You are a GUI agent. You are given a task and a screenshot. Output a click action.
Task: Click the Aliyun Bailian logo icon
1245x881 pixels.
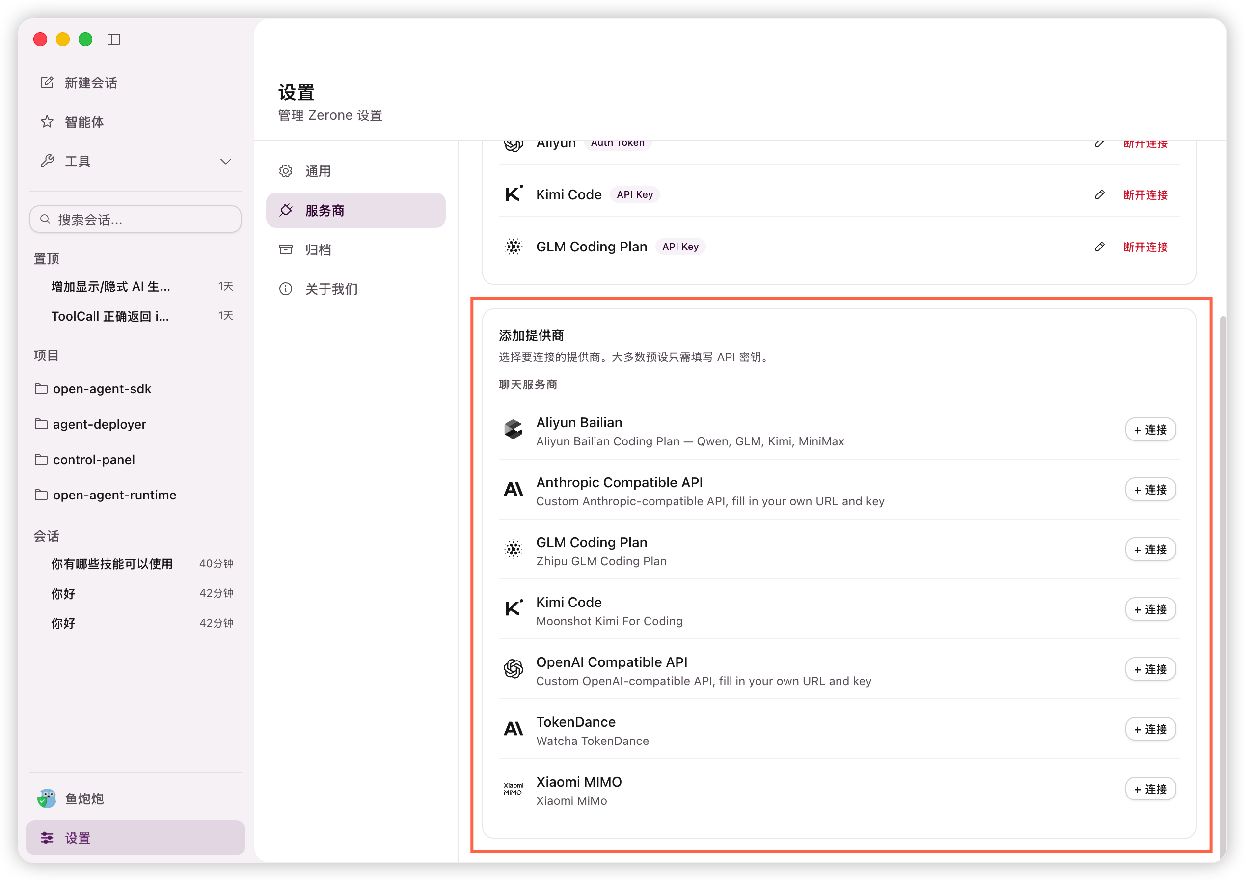point(514,430)
